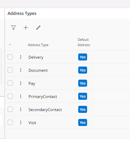Toggle the select-all checkmark in table header
This screenshot has width=130, height=148.
click(x=10, y=45)
